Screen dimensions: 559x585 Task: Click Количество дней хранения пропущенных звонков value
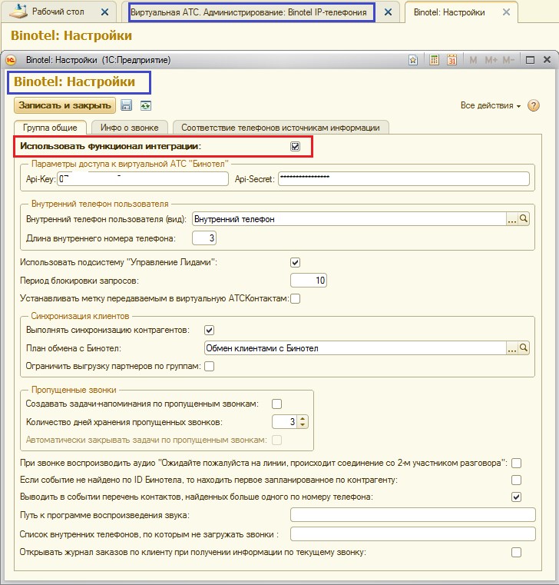[x=285, y=422]
